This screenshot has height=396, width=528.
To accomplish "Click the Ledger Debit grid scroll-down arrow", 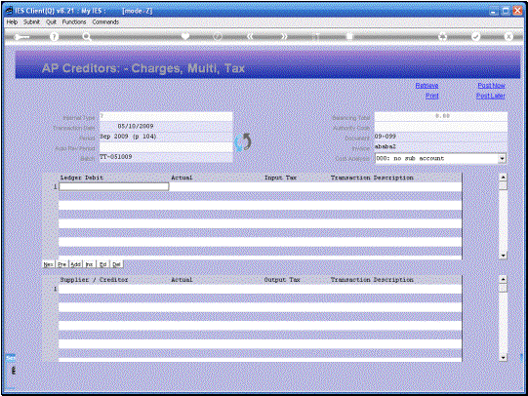I will point(503,256).
